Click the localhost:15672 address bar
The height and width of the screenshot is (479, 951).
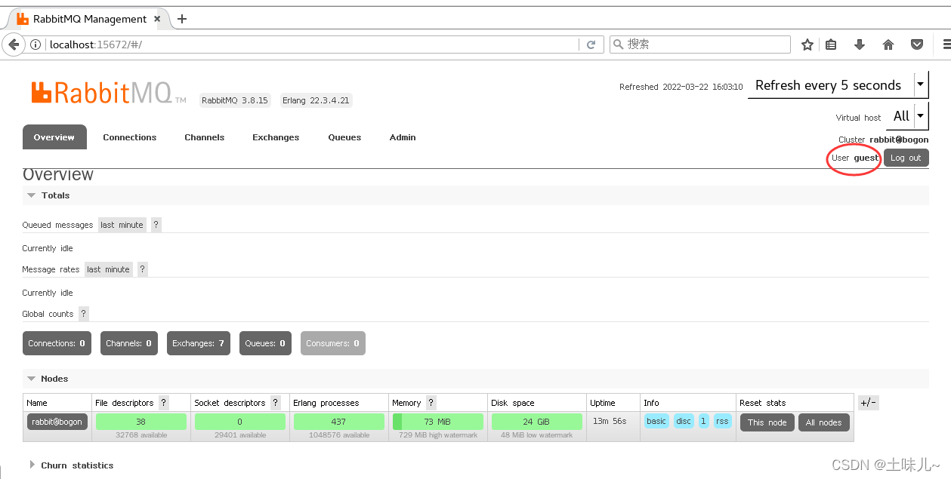pos(313,45)
